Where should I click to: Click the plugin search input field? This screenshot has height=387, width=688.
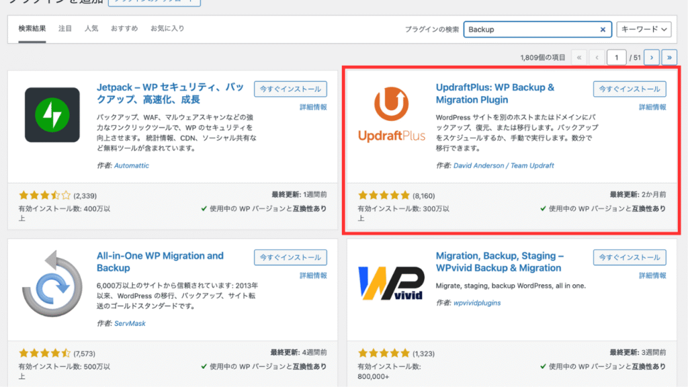tap(531, 30)
